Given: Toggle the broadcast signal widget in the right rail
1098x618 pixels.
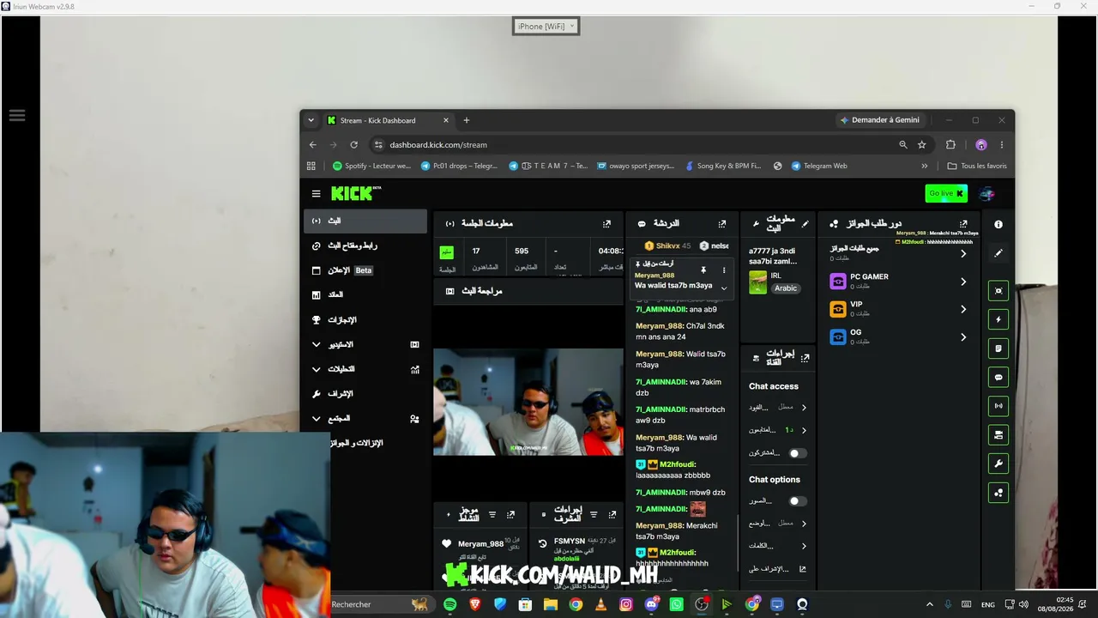Looking at the screenshot, I should point(998,406).
